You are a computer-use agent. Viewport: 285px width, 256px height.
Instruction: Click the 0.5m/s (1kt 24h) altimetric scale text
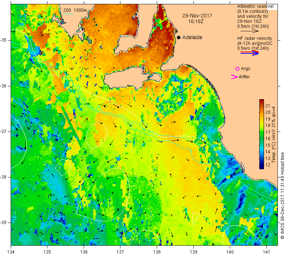pos(253,27)
